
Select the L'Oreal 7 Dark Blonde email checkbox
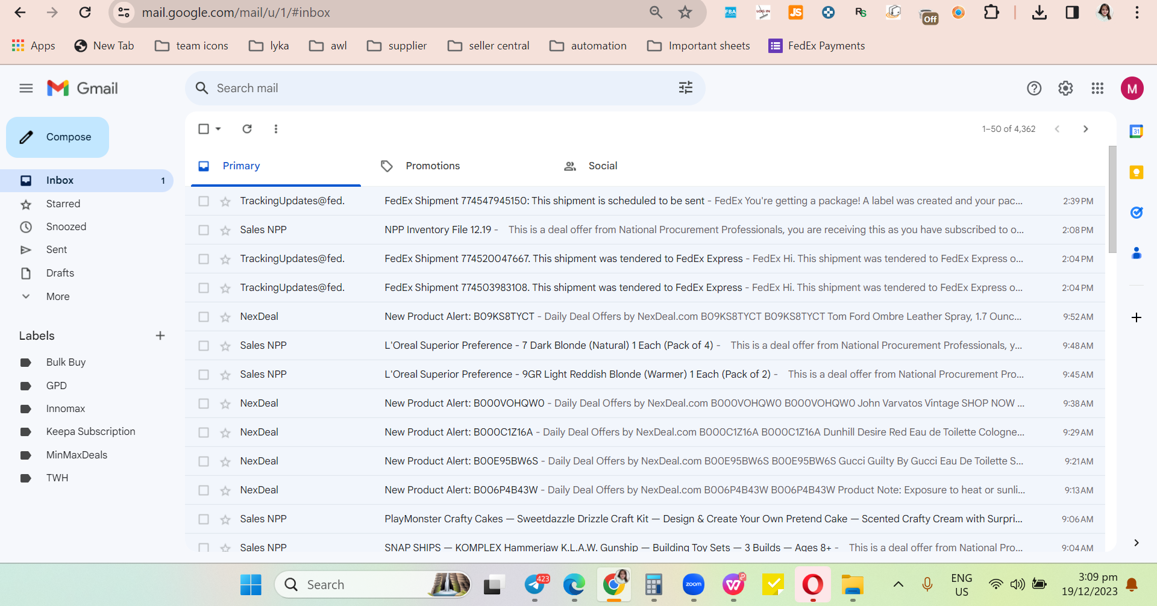pos(204,346)
